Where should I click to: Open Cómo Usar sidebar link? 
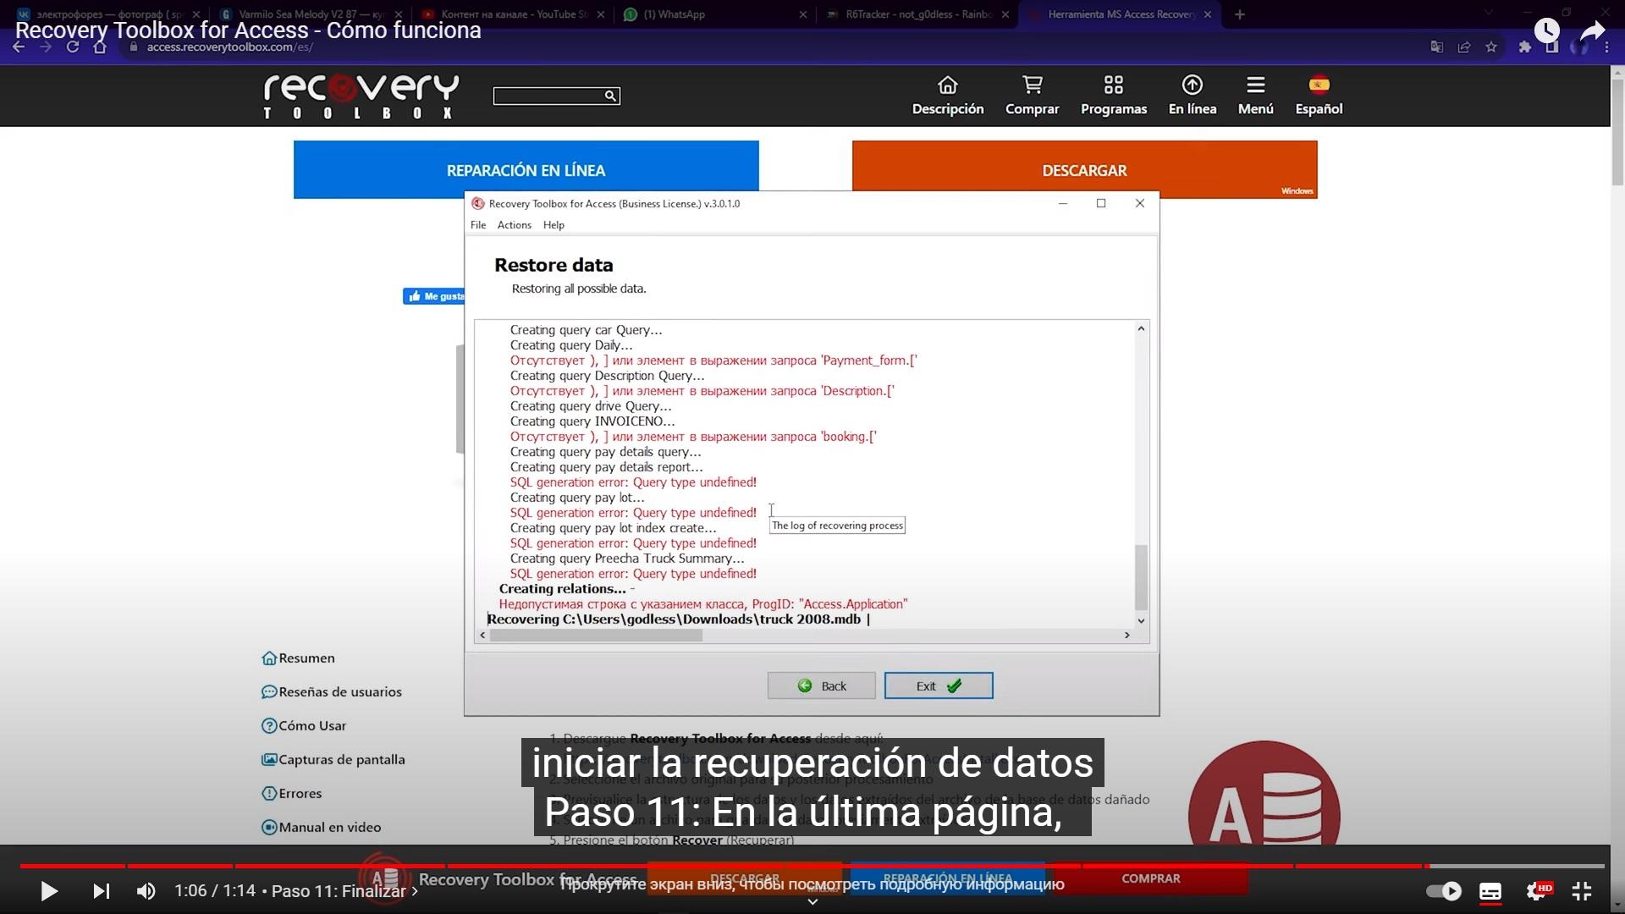click(x=304, y=725)
